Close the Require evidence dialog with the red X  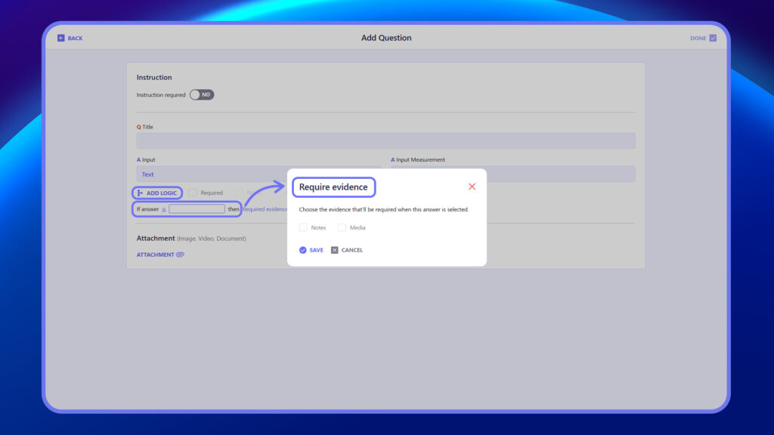click(472, 187)
